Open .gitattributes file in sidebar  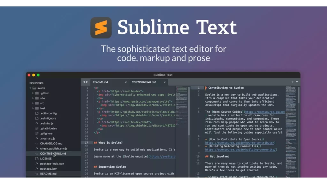tap(49, 128)
